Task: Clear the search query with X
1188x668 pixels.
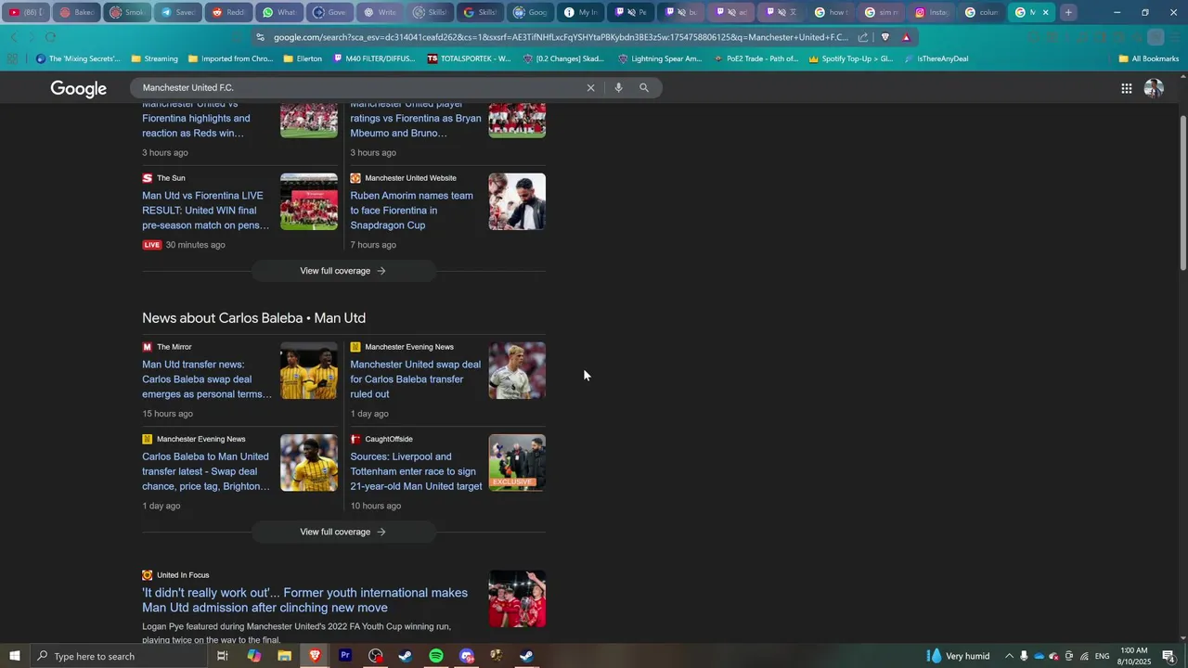Action: (x=590, y=88)
